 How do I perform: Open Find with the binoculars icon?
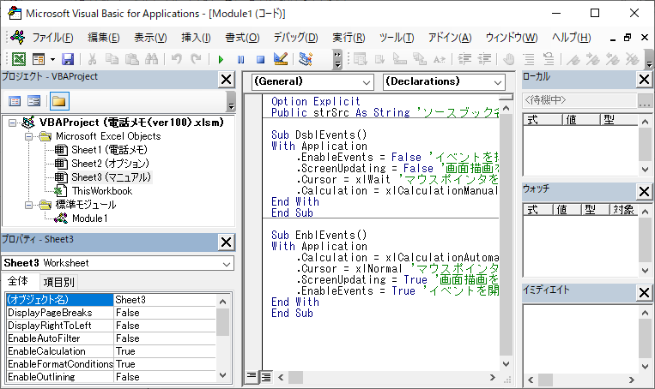point(151,59)
